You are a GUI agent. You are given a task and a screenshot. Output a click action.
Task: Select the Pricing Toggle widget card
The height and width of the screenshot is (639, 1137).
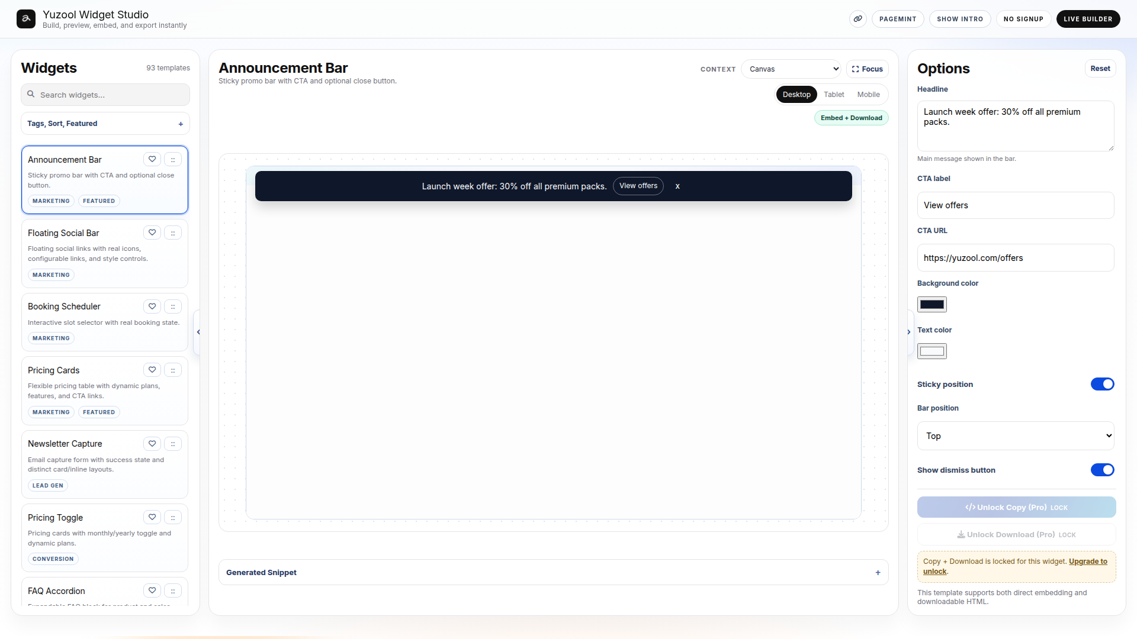click(x=105, y=538)
